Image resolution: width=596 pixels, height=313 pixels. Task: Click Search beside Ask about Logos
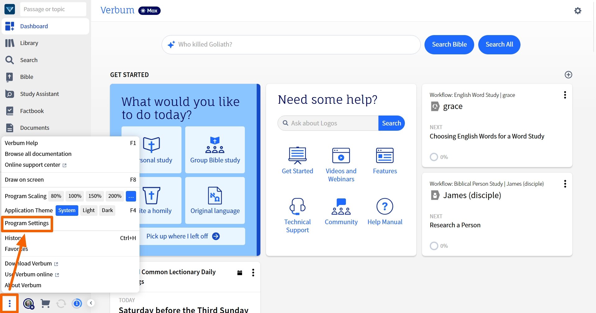click(391, 123)
